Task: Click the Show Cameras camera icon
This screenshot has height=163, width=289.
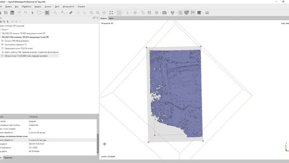Action: click(164, 13)
